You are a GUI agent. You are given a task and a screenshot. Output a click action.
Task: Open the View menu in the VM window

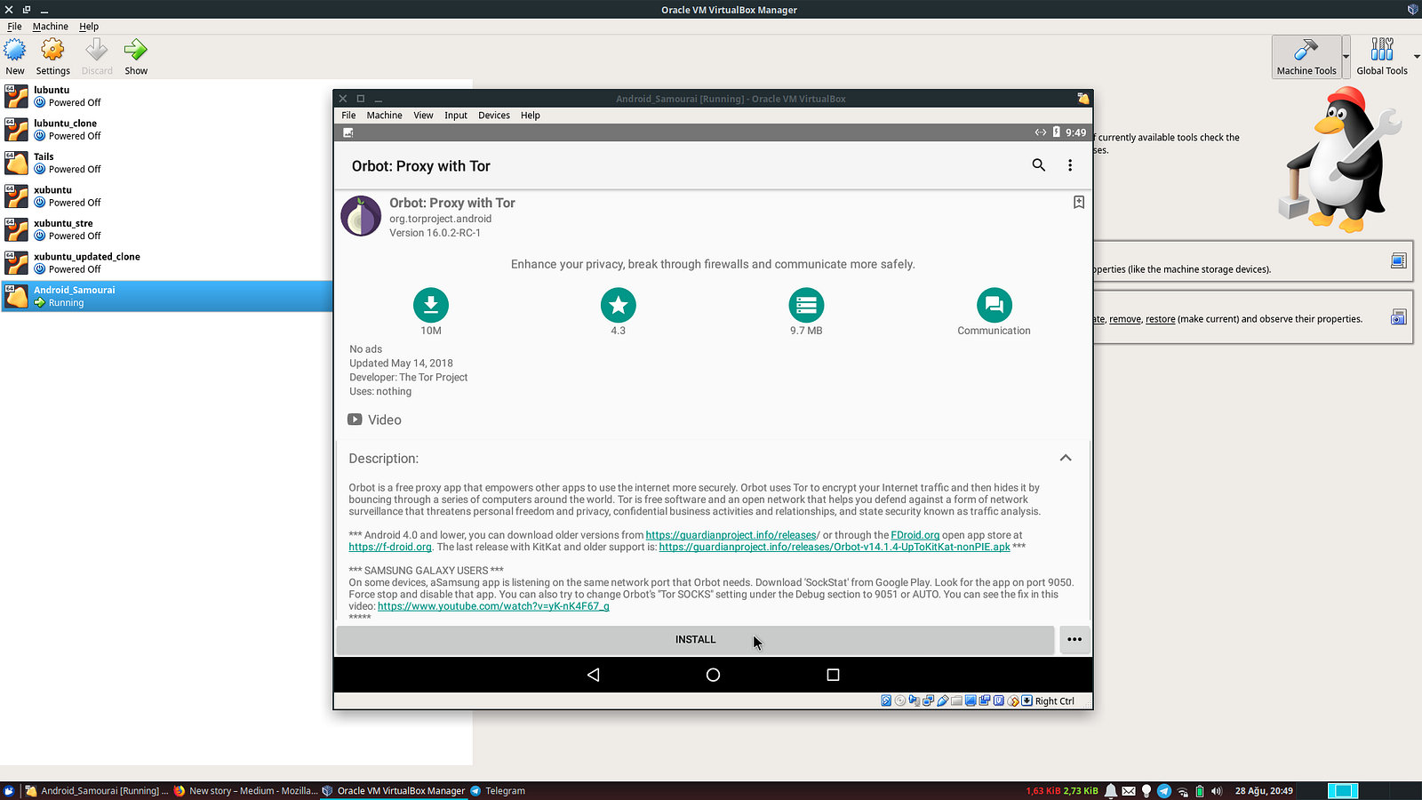(423, 116)
